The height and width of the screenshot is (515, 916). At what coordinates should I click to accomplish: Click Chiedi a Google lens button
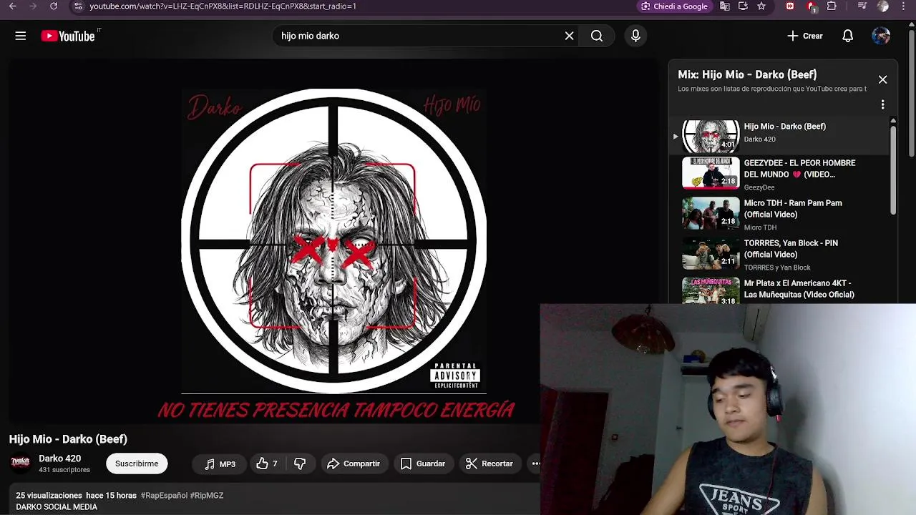point(674,6)
